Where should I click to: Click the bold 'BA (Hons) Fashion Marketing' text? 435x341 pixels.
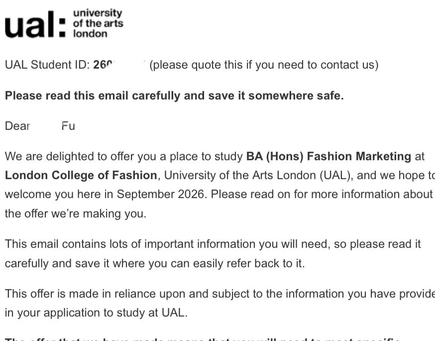pyautogui.click(x=328, y=156)
